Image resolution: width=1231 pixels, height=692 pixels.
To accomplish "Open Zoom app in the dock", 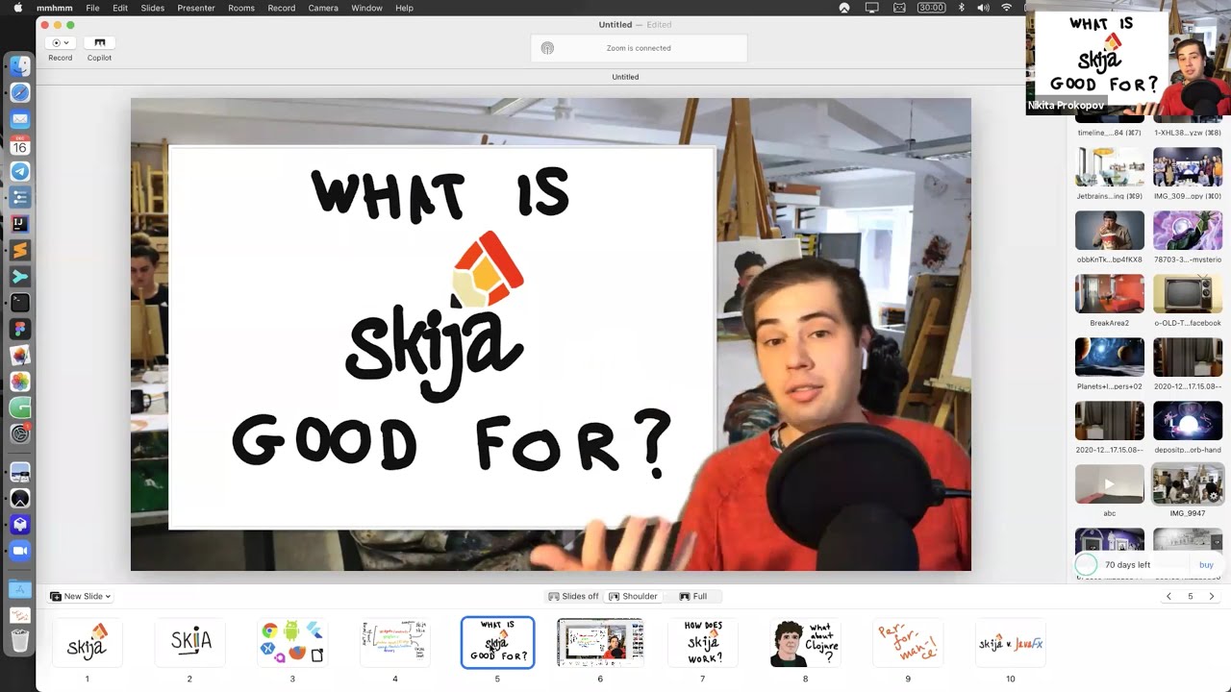I will pyautogui.click(x=20, y=551).
